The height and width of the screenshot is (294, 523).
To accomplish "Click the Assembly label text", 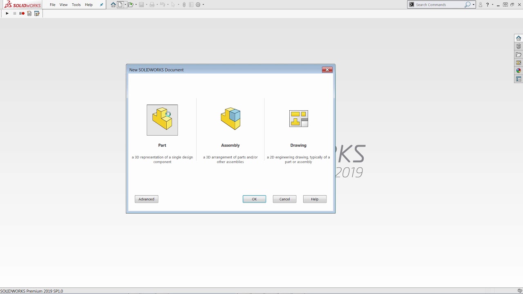I will [x=230, y=145].
